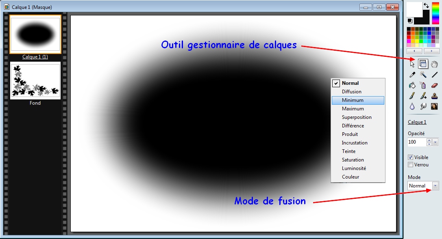Image resolution: width=442 pixels, height=239 pixels.
Task: Select the magic wand tool
Action: coord(423,75)
